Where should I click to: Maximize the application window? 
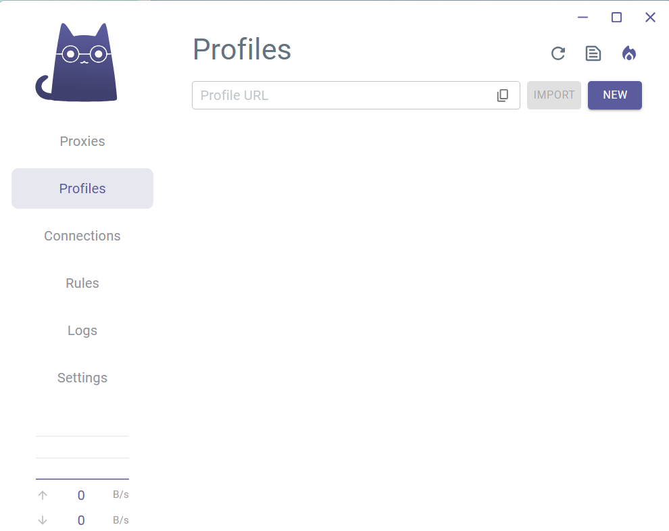click(616, 18)
